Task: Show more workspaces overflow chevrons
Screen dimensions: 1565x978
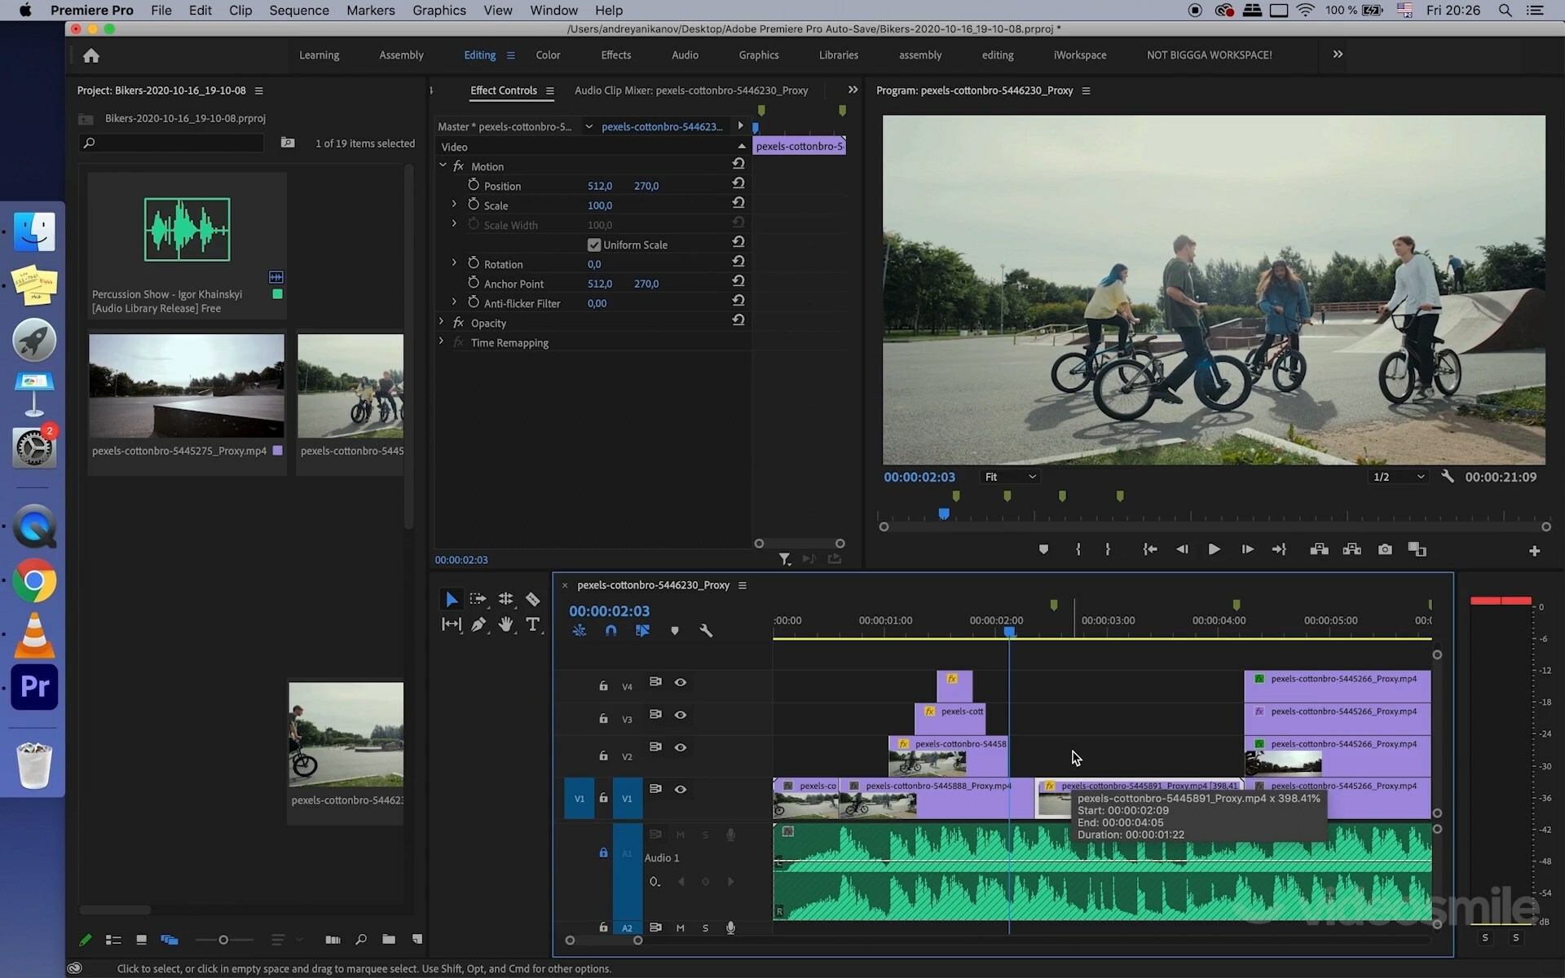Action: point(1338,55)
